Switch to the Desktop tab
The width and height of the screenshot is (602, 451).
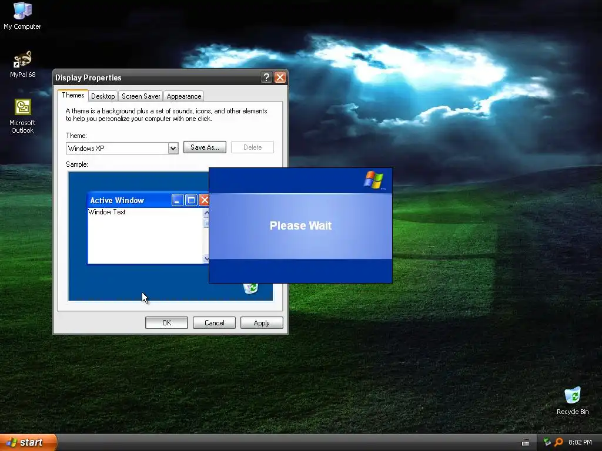[x=103, y=96]
